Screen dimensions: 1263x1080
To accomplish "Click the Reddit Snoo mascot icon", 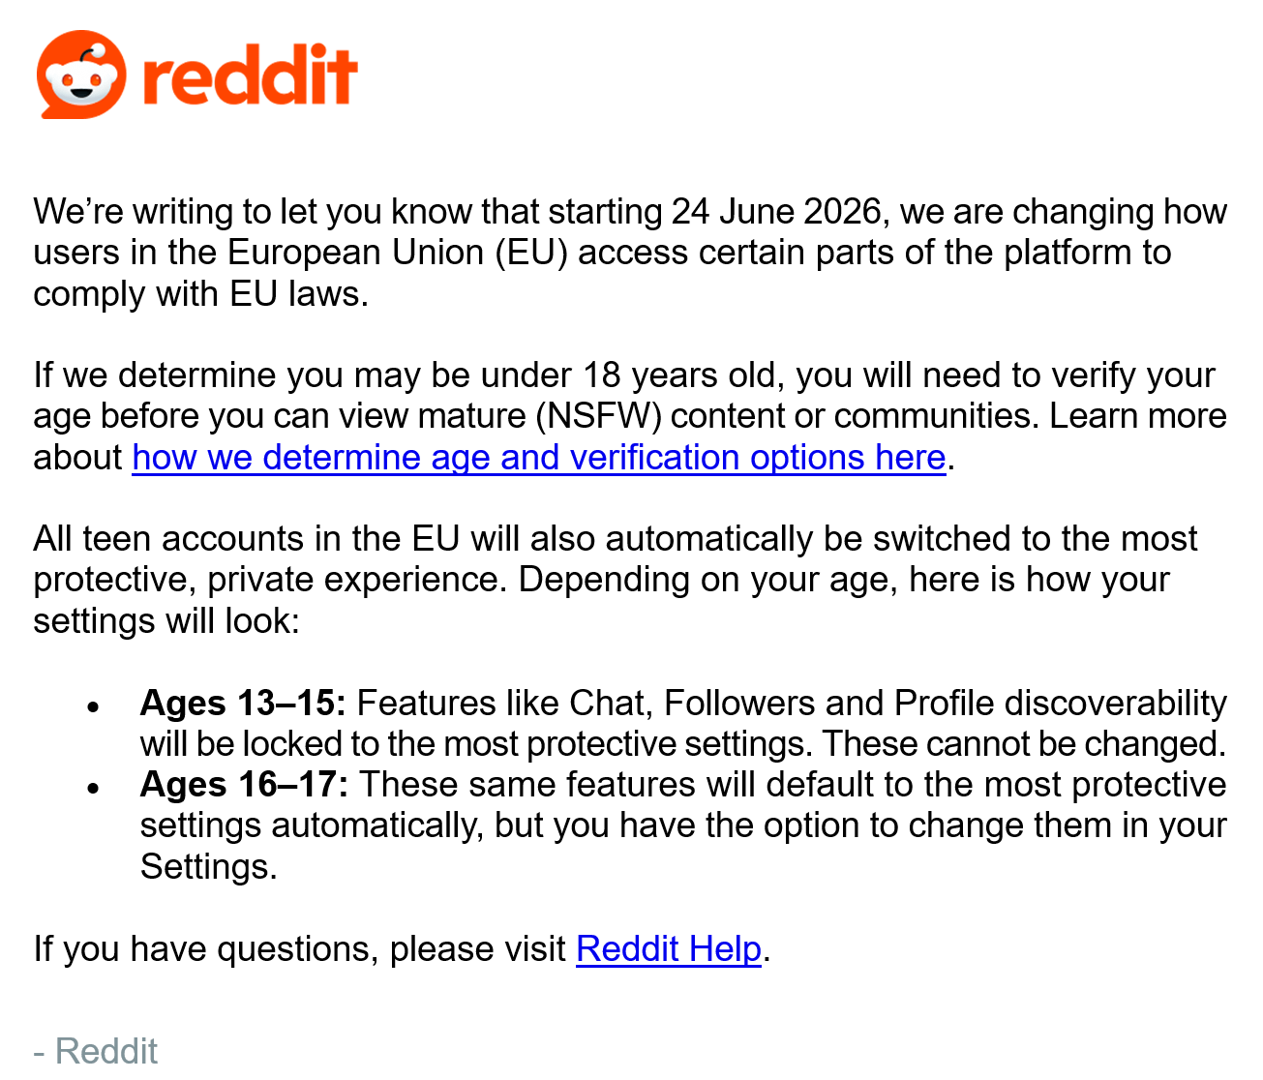I will click(81, 75).
